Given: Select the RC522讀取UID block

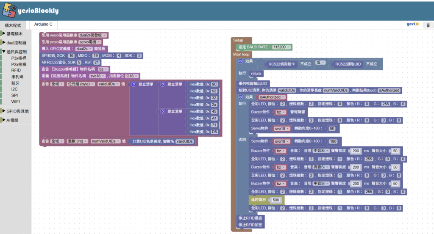Looking at the screenshot, I should (x=348, y=64).
